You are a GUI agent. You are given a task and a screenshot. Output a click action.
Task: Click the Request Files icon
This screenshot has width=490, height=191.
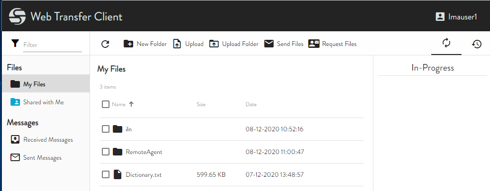click(x=314, y=44)
